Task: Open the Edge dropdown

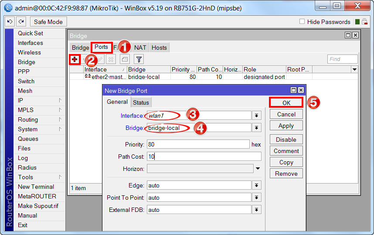Action: click(x=257, y=185)
